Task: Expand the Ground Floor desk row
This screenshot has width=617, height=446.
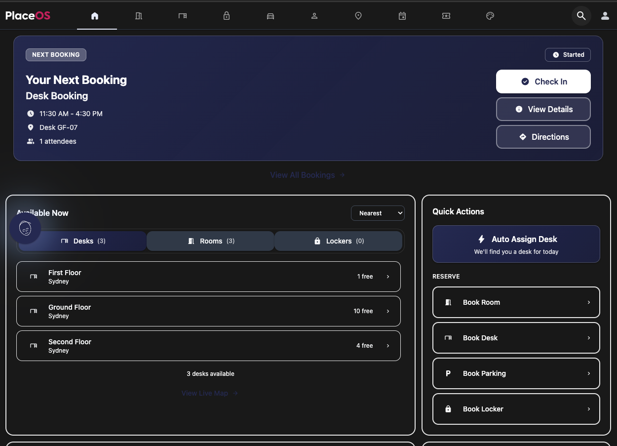Action: coord(208,311)
